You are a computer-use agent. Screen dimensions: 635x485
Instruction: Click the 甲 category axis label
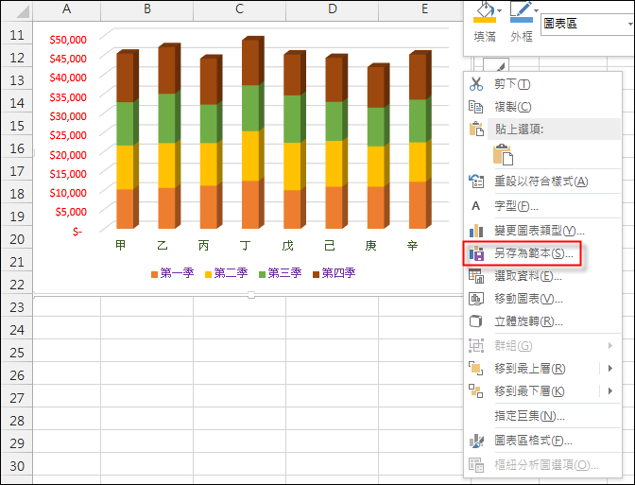(121, 245)
